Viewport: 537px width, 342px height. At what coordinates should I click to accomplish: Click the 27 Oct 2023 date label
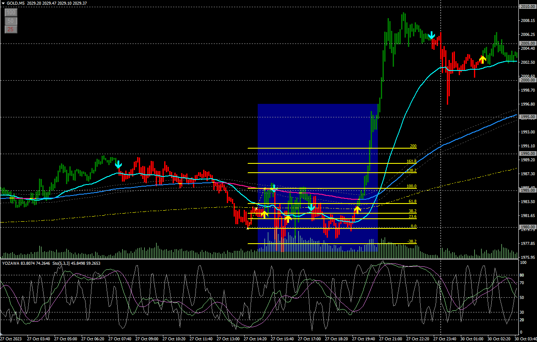coord(12,339)
